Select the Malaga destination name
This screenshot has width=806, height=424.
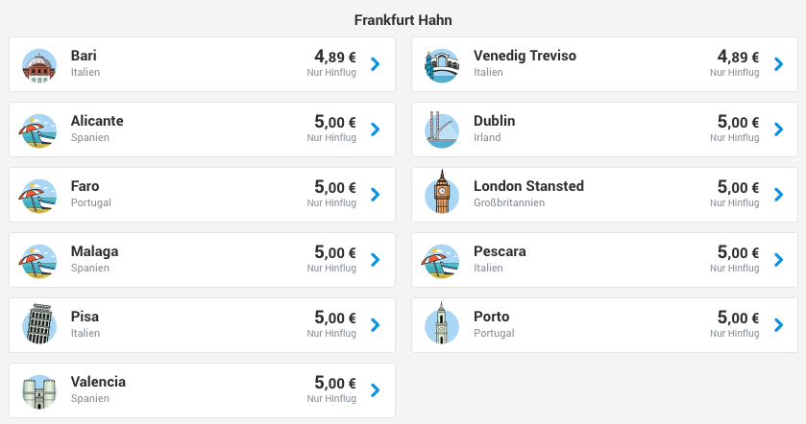(x=94, y=251)
